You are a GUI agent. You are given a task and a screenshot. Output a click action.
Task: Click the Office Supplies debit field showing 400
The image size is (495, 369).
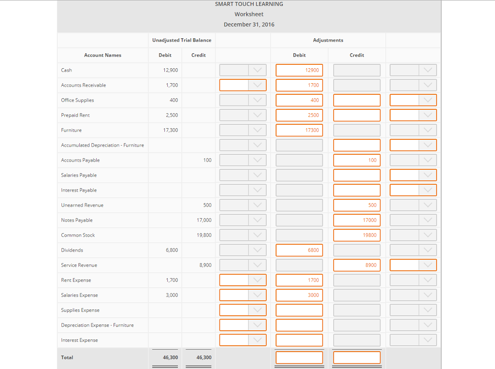tap(299, 100)
